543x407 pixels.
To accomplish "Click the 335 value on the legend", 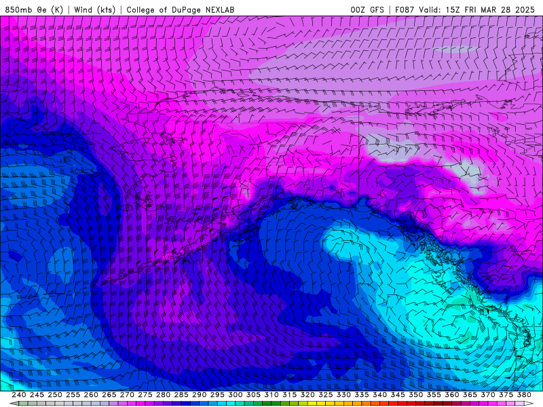I will [361, 395].
